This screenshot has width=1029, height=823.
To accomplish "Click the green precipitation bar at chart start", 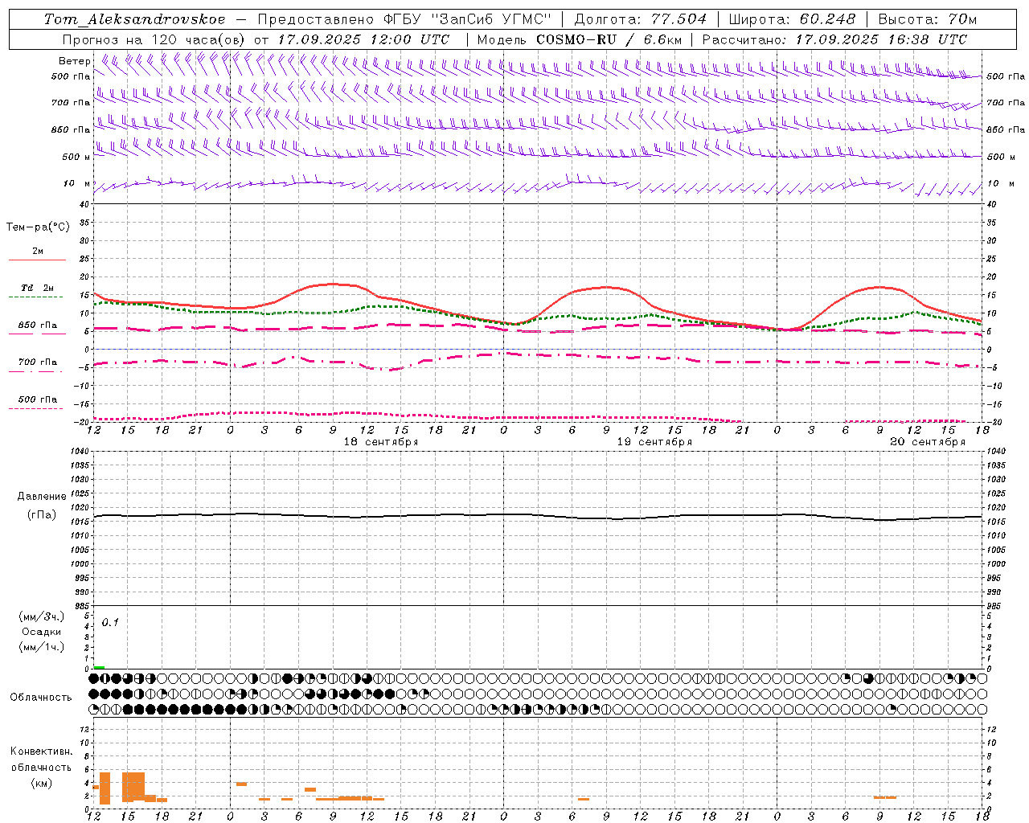I will pyautogui.click(x=99, y=667).
